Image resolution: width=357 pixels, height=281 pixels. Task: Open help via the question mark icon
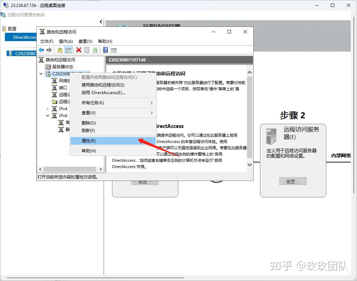coord(105,50)
